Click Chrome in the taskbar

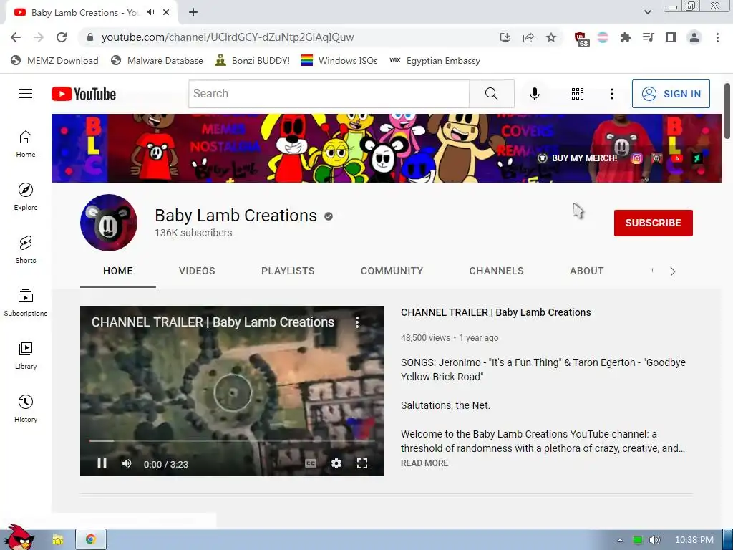[91, 540]
